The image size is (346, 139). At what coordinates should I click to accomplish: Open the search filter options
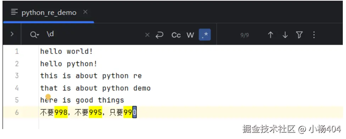tap(299, 35)
